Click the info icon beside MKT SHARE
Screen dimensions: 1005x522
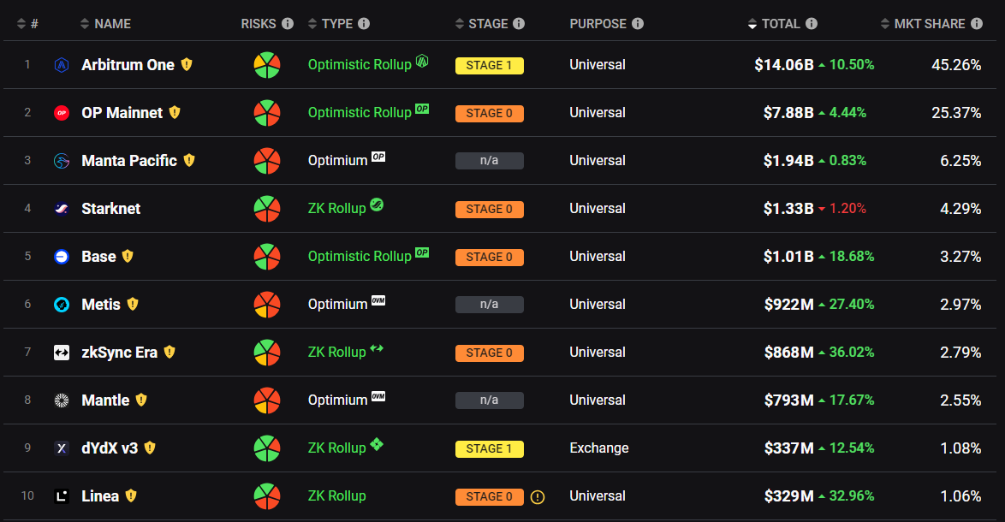[977, 24]
